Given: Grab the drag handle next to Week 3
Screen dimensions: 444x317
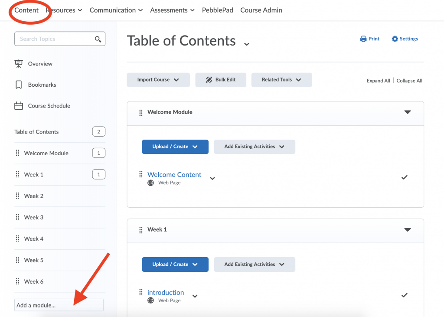Looking at the screenshot, I should [17, 217].
